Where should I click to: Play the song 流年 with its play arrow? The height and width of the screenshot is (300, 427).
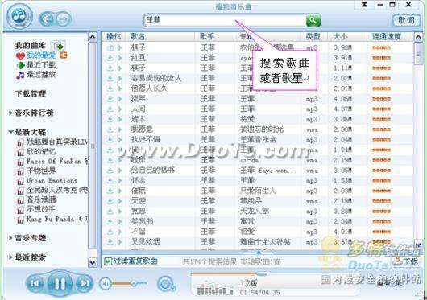click(120, 99)
